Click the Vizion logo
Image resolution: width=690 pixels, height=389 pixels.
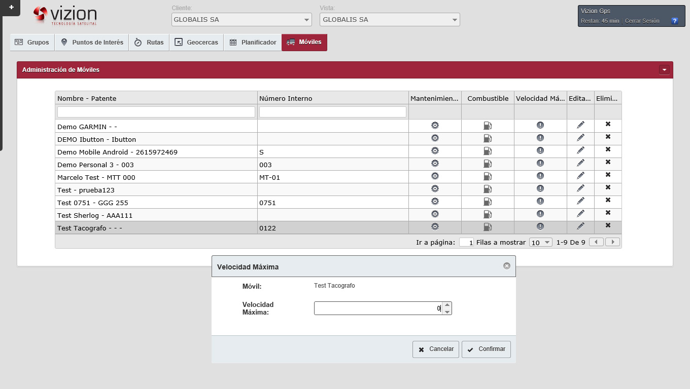click(64, 15)
